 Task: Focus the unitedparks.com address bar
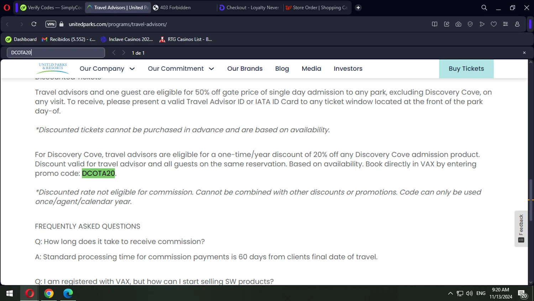(118, 24)
